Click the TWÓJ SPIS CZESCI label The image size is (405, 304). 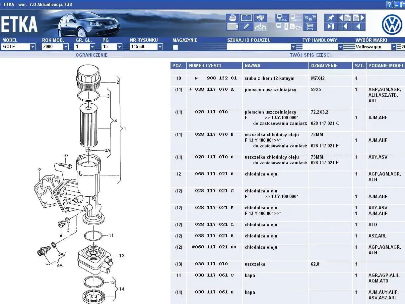pyautogui.click(x=310, y=55)
